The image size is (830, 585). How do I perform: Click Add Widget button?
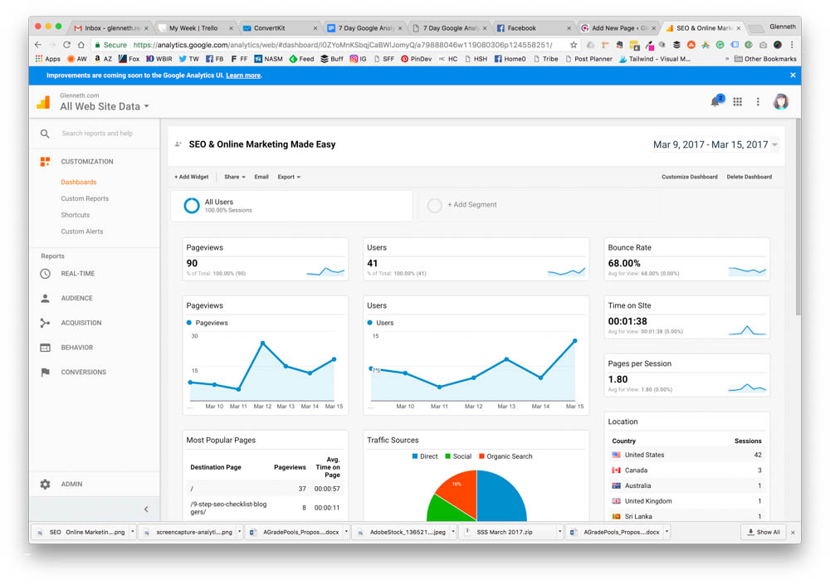(191, 177)
